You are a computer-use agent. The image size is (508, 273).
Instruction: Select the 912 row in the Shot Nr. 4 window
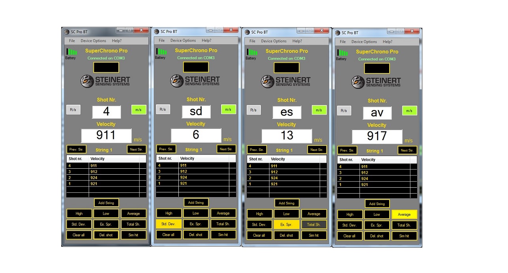(x=106, y=171)
